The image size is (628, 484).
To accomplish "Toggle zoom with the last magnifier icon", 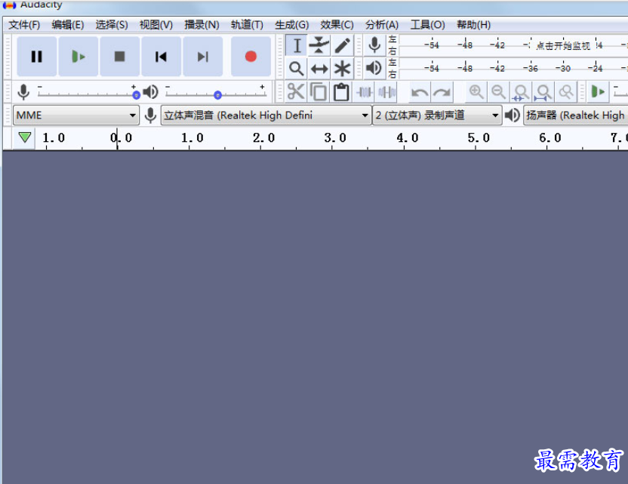I will click(x=566, y=92).
